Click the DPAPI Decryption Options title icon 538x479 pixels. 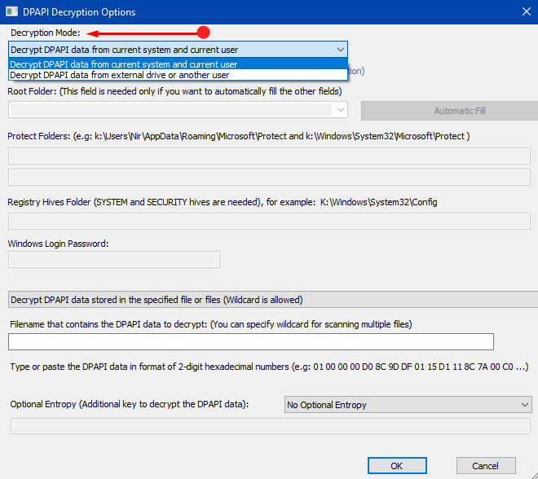pos(11,12)
